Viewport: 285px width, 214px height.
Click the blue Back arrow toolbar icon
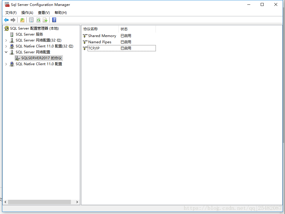[x=6, y=20]
